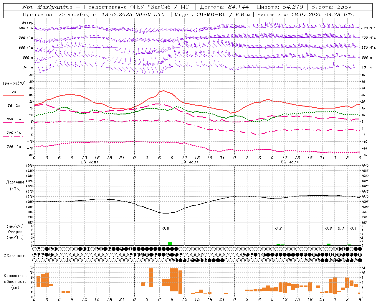Click the "Td 2м" dew point legend entry
This screenshot has width=377, height=302.
pyautogui.click(x=14, y=106)
